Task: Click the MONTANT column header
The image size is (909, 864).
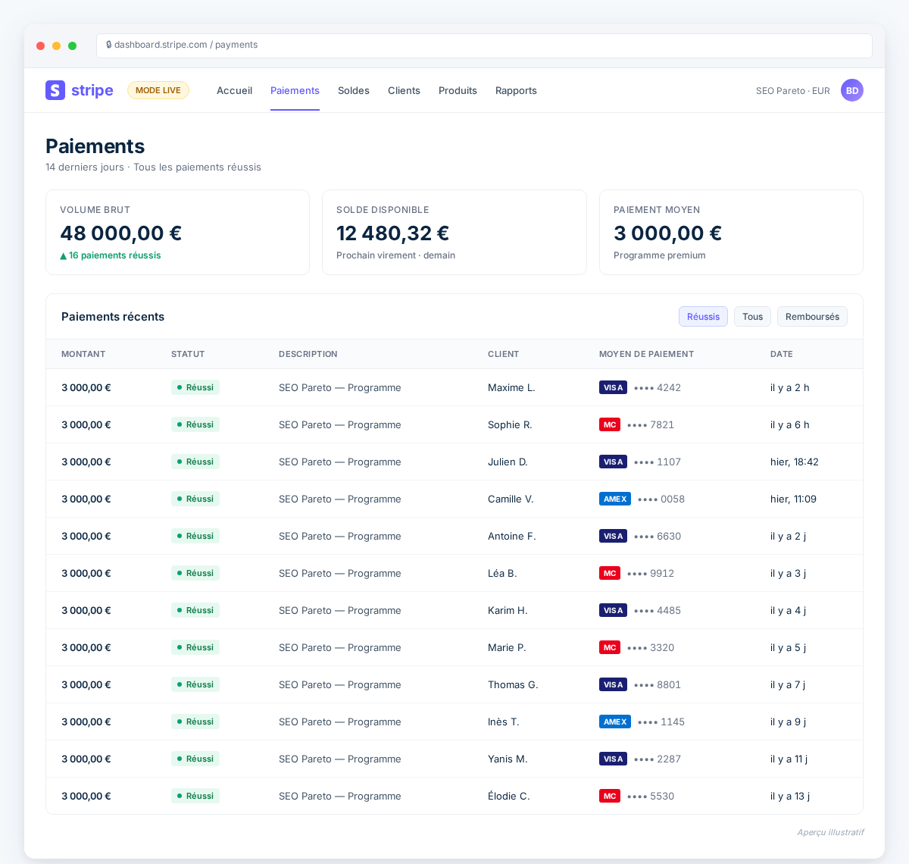Action: [x=83, y=354]
